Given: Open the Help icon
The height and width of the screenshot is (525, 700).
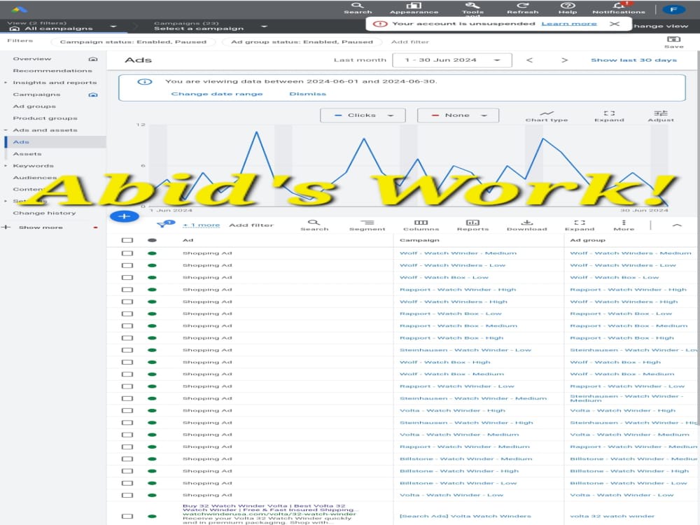Looking at the screenshot, I should pyautogui.click(x=568, y=8).
